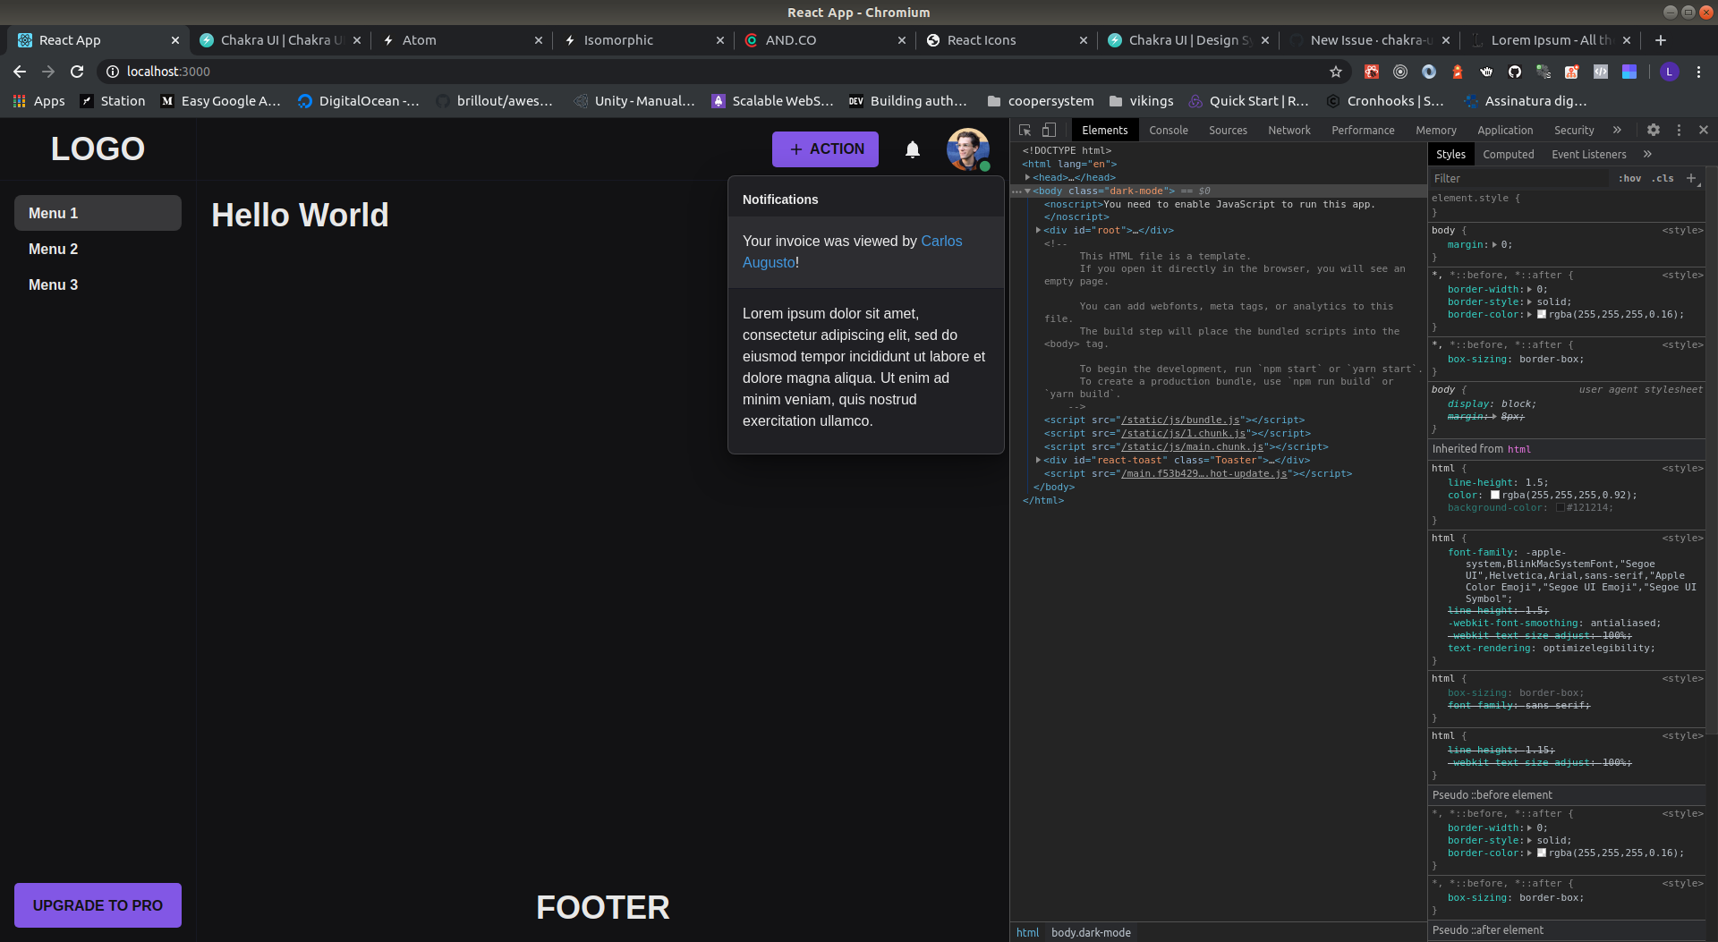
Task: Expand the div id root node
Action: (x=1038, y=230)
